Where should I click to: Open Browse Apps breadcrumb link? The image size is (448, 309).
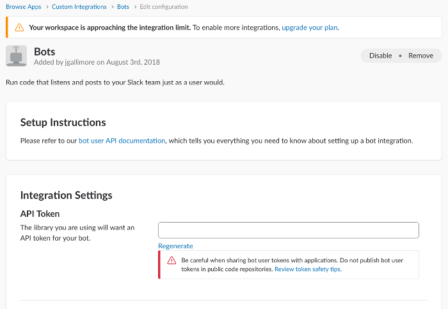pyautogui.click(x=24, y=7)
